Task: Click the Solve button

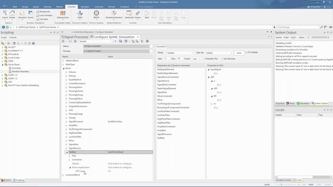Action: coord(239,53)
